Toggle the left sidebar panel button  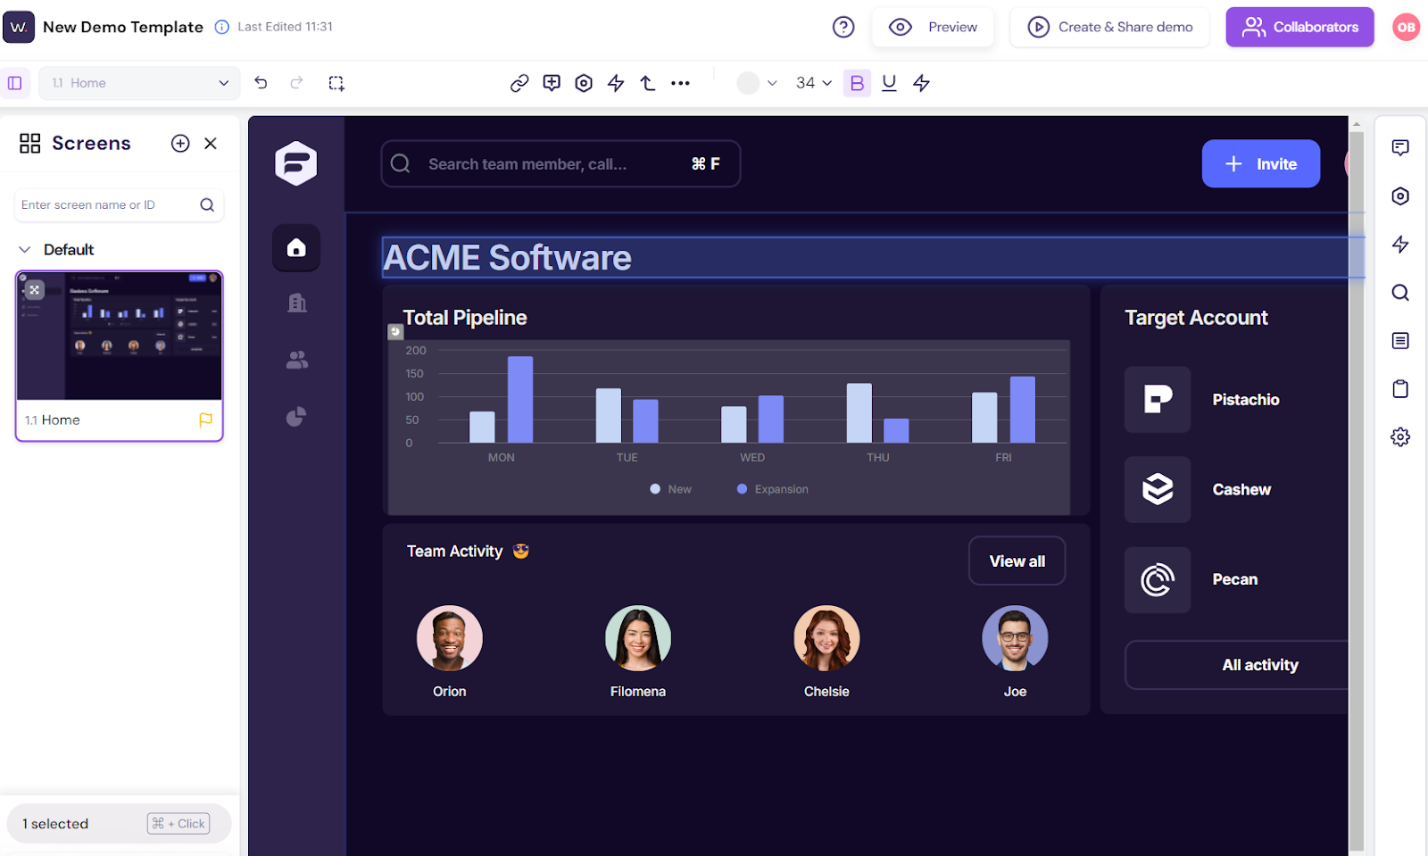(x=15, y=83)
